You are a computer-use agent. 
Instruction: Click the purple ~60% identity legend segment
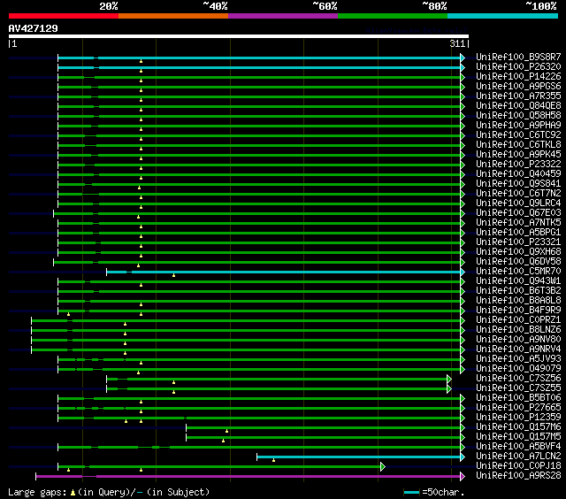click(282, 16)
